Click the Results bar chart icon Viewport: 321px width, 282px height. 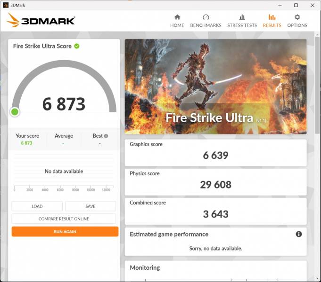[x=272, y=17]
